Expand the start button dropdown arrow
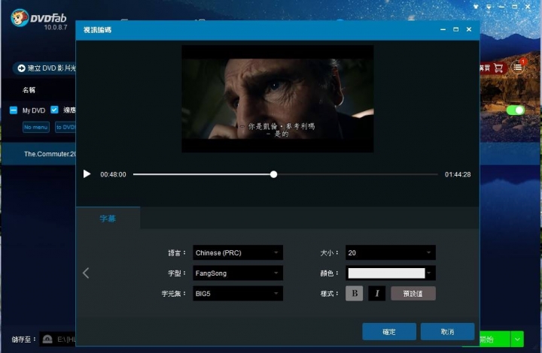 [517, 339]
